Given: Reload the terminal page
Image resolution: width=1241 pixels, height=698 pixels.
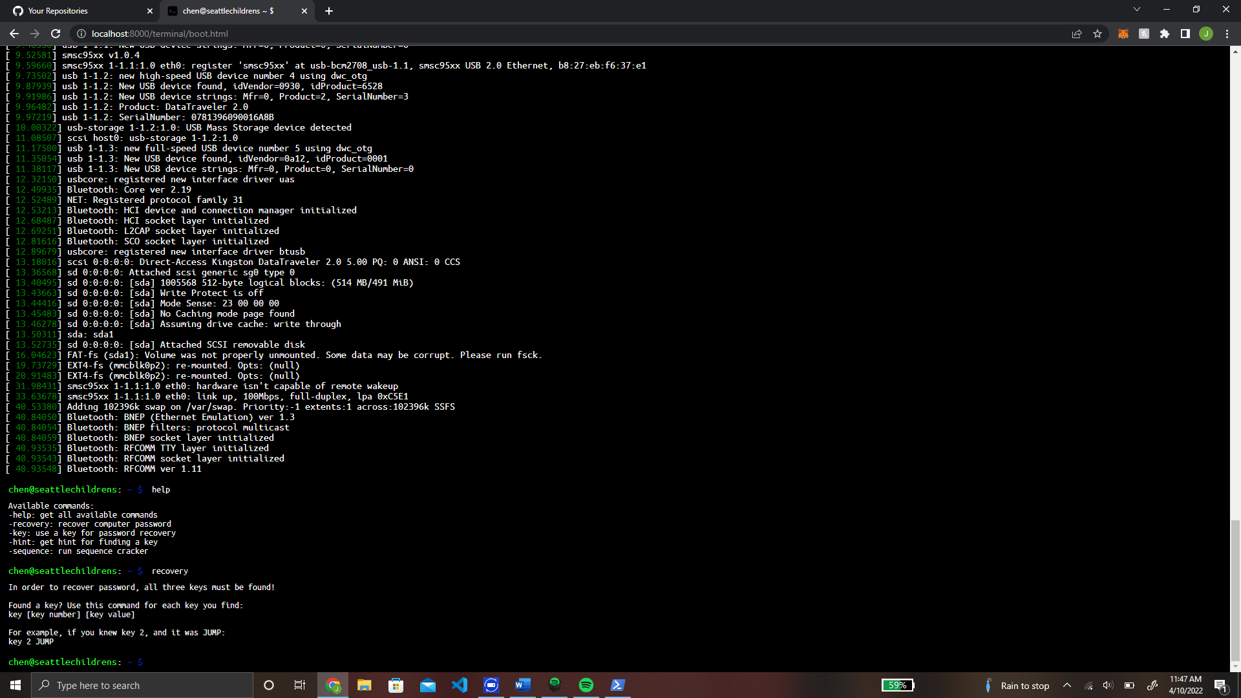Looking at the screenshot, I should pos(56,34).
